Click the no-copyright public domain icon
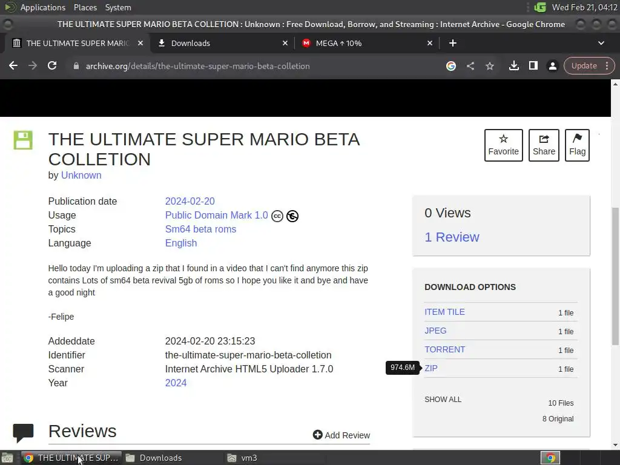Image resolution: width=620 pixels, height=465 pixels. pyautogui.click(x=292, y=216)
